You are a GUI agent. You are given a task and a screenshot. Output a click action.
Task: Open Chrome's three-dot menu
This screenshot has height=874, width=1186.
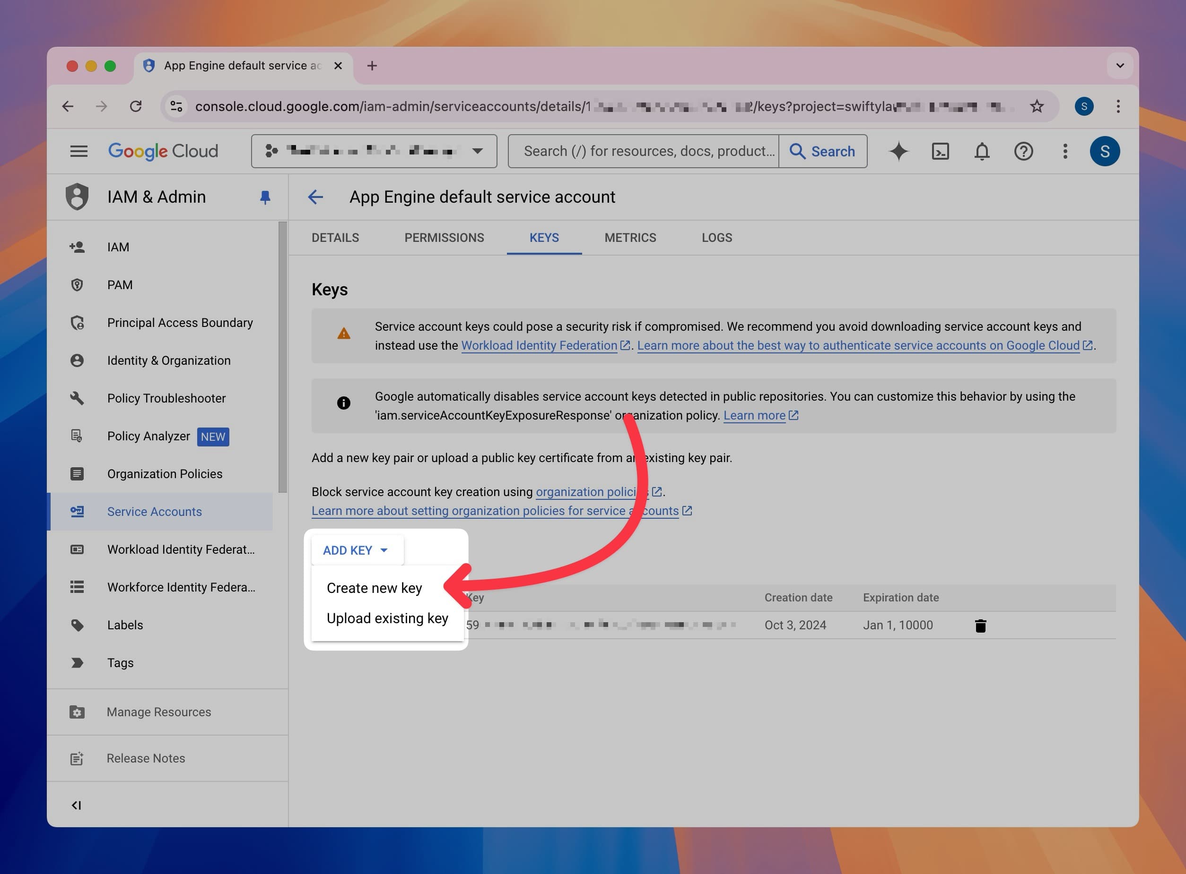click(1118, 106)
